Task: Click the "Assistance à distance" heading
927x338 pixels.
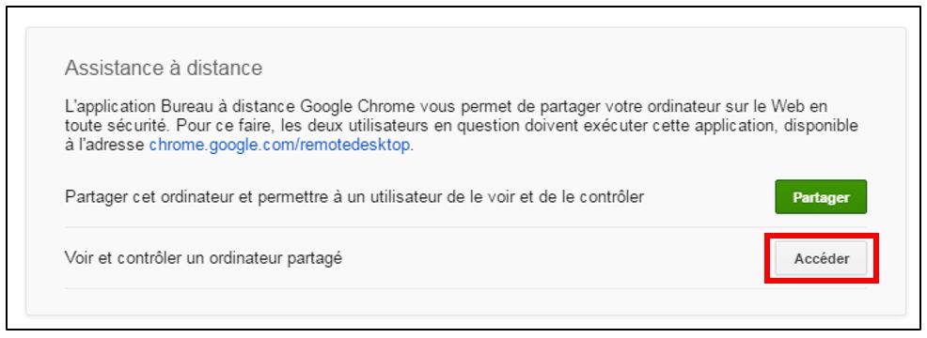Action: [x=164, y=68]
